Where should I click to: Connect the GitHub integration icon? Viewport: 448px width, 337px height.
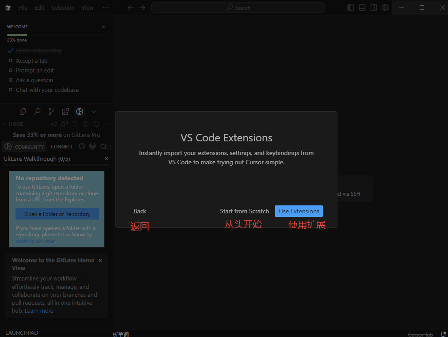coord(82,146)
